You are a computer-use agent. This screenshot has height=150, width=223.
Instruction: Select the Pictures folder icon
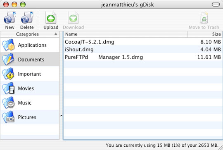click(8, 117)
